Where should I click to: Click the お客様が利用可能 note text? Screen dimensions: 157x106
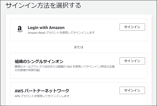point(28,70)
